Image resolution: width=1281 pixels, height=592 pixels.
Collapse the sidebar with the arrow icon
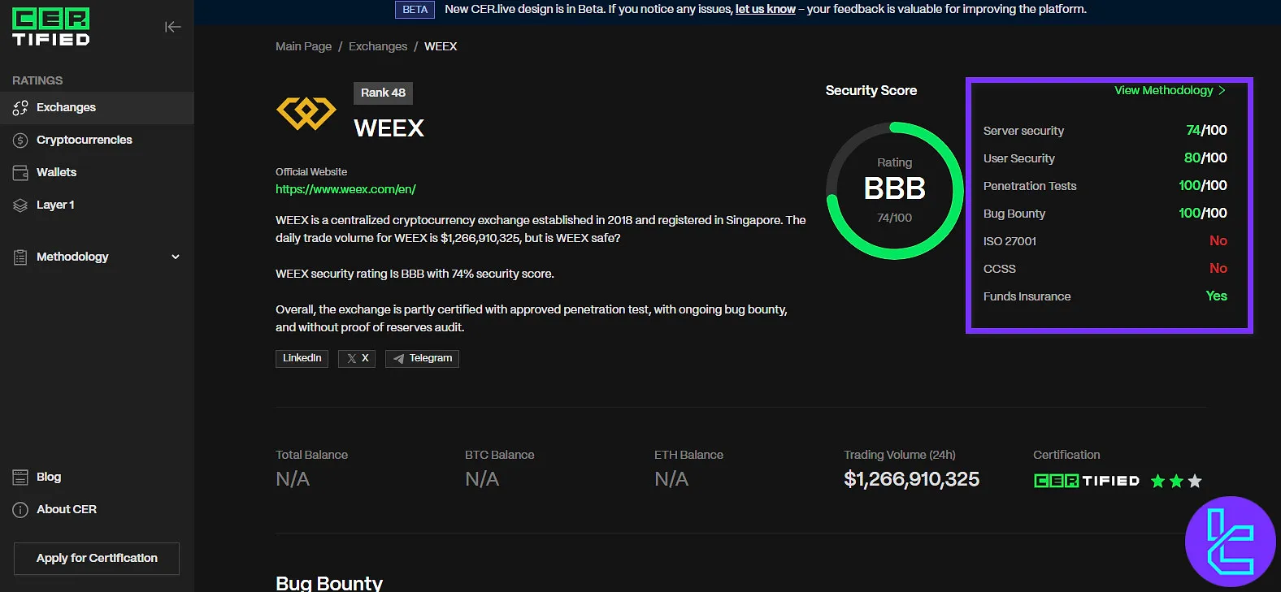coord(172,27)
